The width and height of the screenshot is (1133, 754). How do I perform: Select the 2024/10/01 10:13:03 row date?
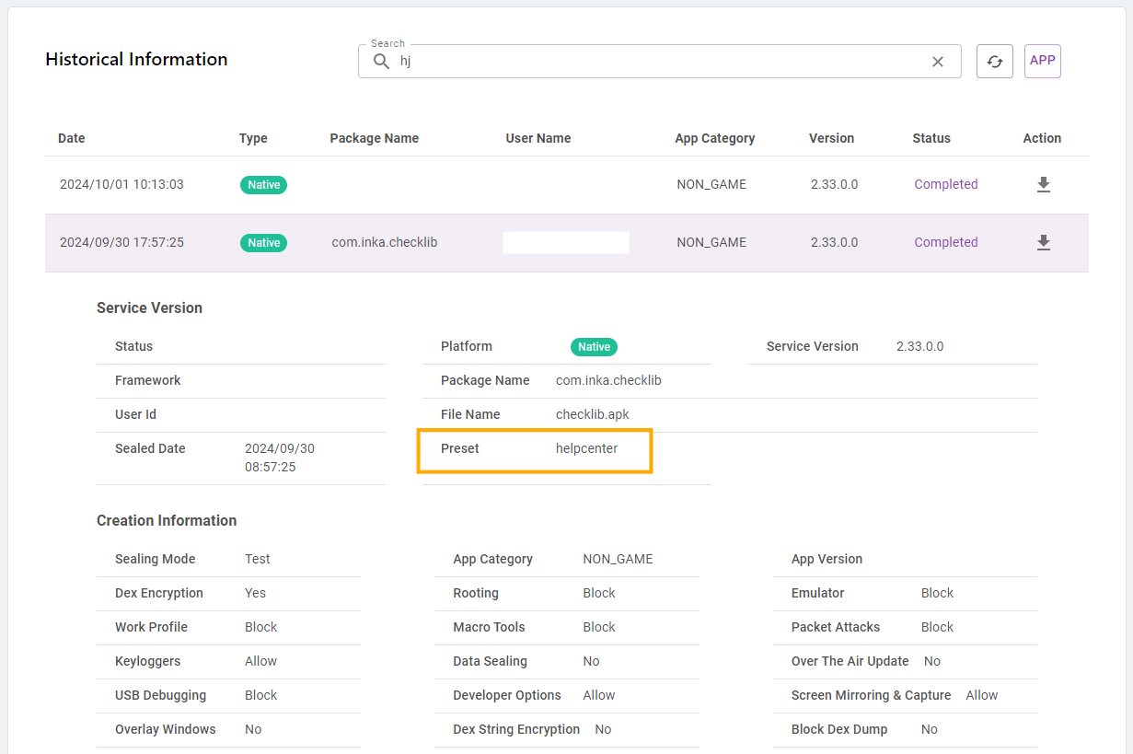pyautogui.click(x=121, y=184)
